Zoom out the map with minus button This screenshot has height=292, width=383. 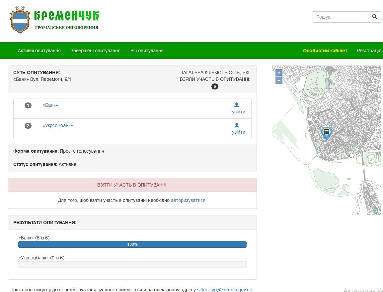(279, 80)
